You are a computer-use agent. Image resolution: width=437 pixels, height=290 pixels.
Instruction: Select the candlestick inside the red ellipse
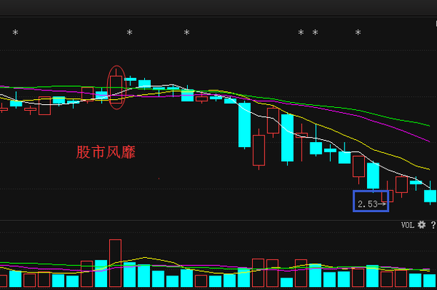pos(116,85)
